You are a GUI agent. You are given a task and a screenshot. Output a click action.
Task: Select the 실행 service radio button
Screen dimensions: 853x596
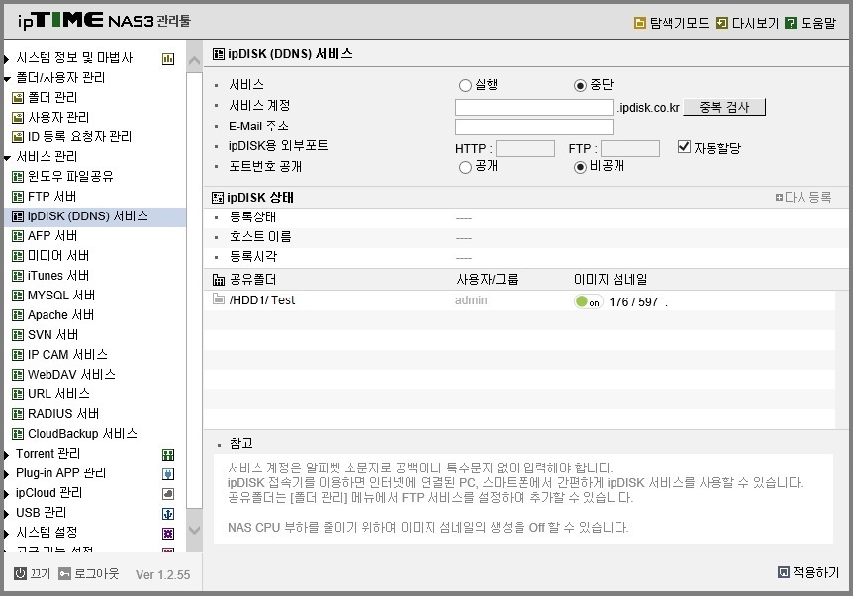[465, 85]
